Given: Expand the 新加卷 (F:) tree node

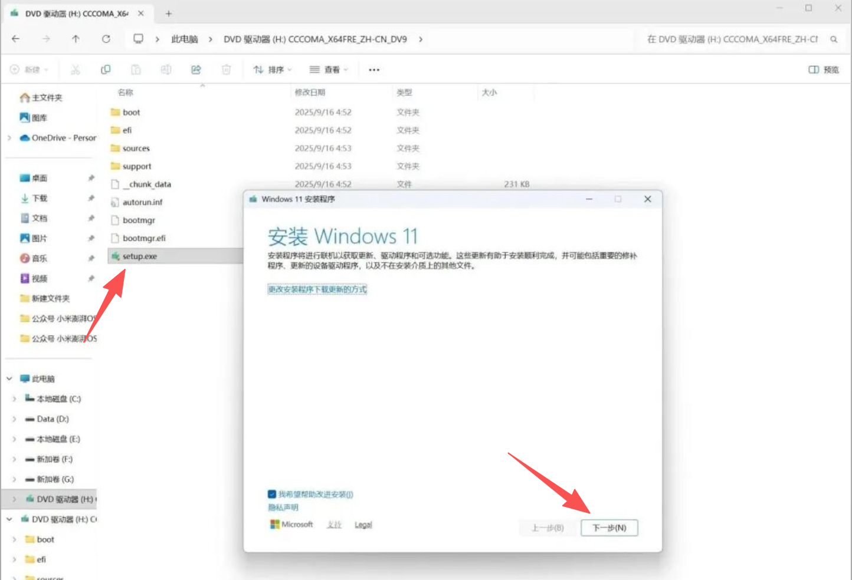Looking at the screenshot, I should (14, 459).
